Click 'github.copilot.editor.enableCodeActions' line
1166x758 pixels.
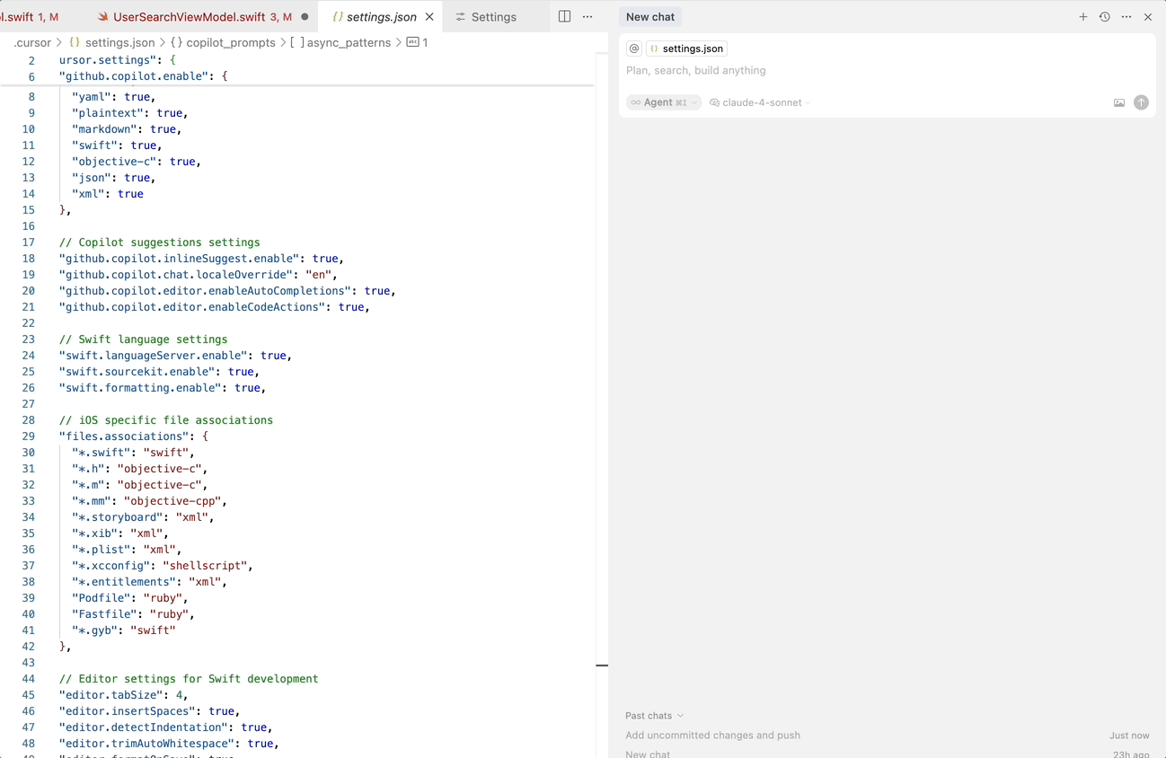click(215, 307)
